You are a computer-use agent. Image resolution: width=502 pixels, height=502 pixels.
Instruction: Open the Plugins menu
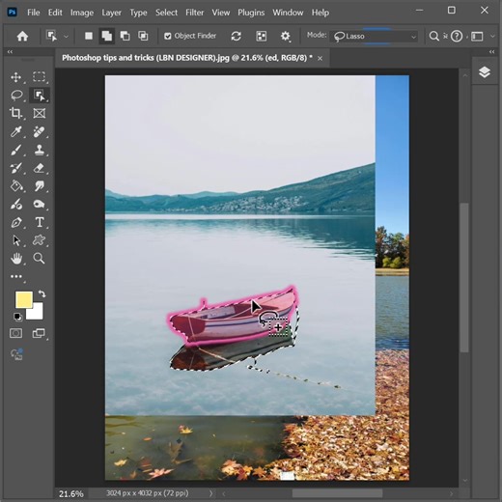[251, 13]
